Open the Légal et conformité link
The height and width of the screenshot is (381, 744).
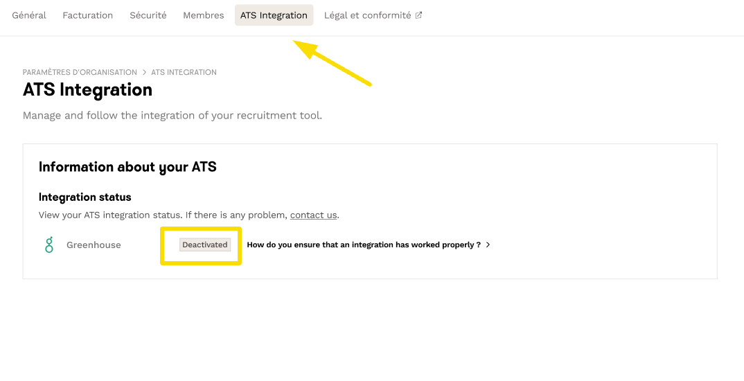point(368,15)
